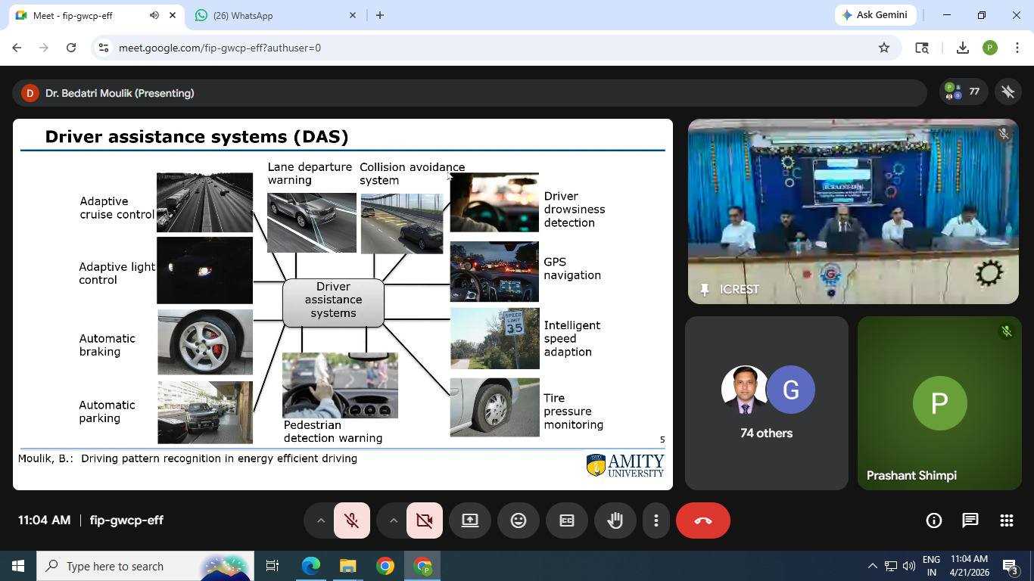Viewport: 1034px width, 581px height.
Task: Expand video settings arrow beside camera
Action: click(393, 520)
